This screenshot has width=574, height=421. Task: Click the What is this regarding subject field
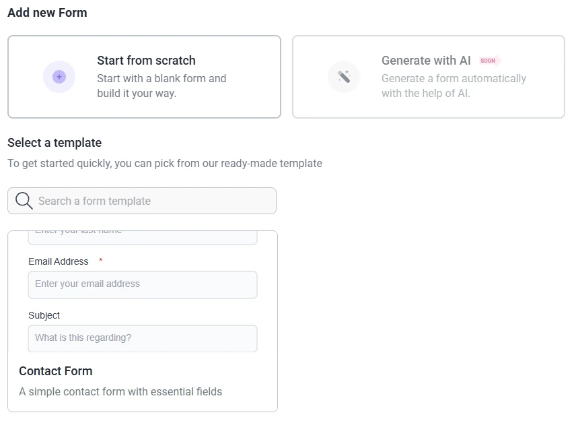(x=143, y=338)
